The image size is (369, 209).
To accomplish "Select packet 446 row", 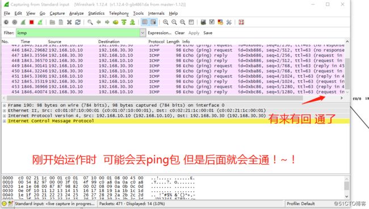I will (x=173, y=50).
